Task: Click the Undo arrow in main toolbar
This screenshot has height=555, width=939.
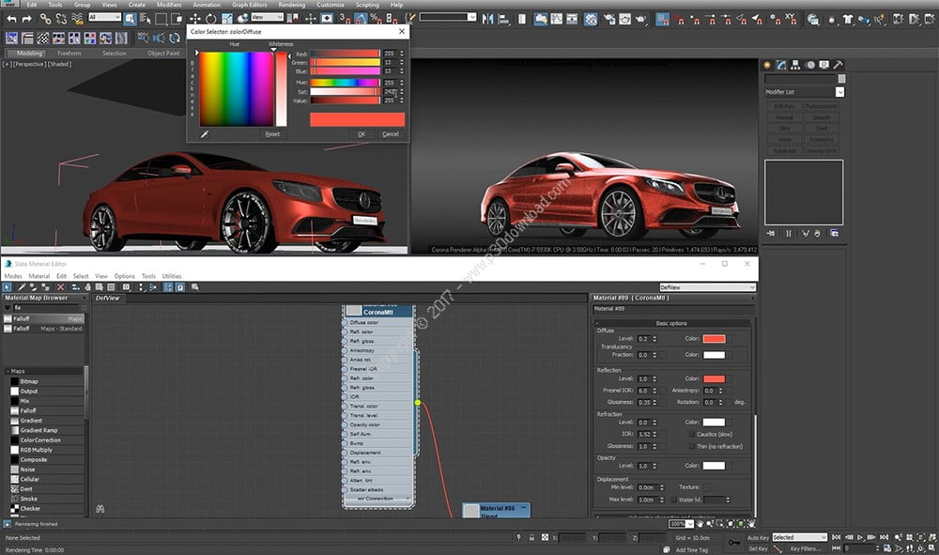Action: 11,19
